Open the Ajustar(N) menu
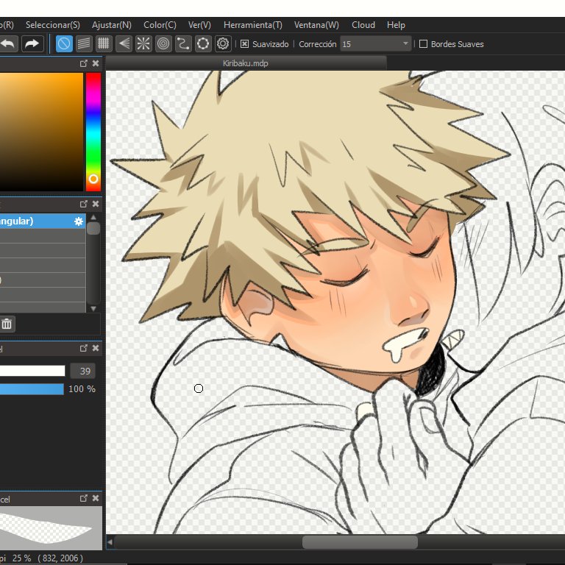The height and width of the screenshot is (565, 565). [x=112, y=25]
